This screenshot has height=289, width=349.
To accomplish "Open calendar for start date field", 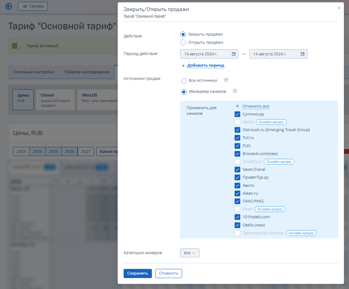I will click(x=234, y=54).
